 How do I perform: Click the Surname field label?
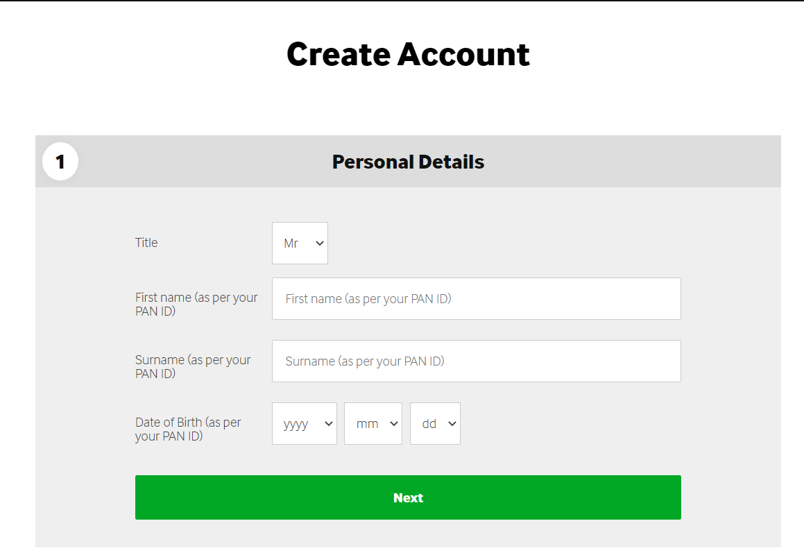193,366
